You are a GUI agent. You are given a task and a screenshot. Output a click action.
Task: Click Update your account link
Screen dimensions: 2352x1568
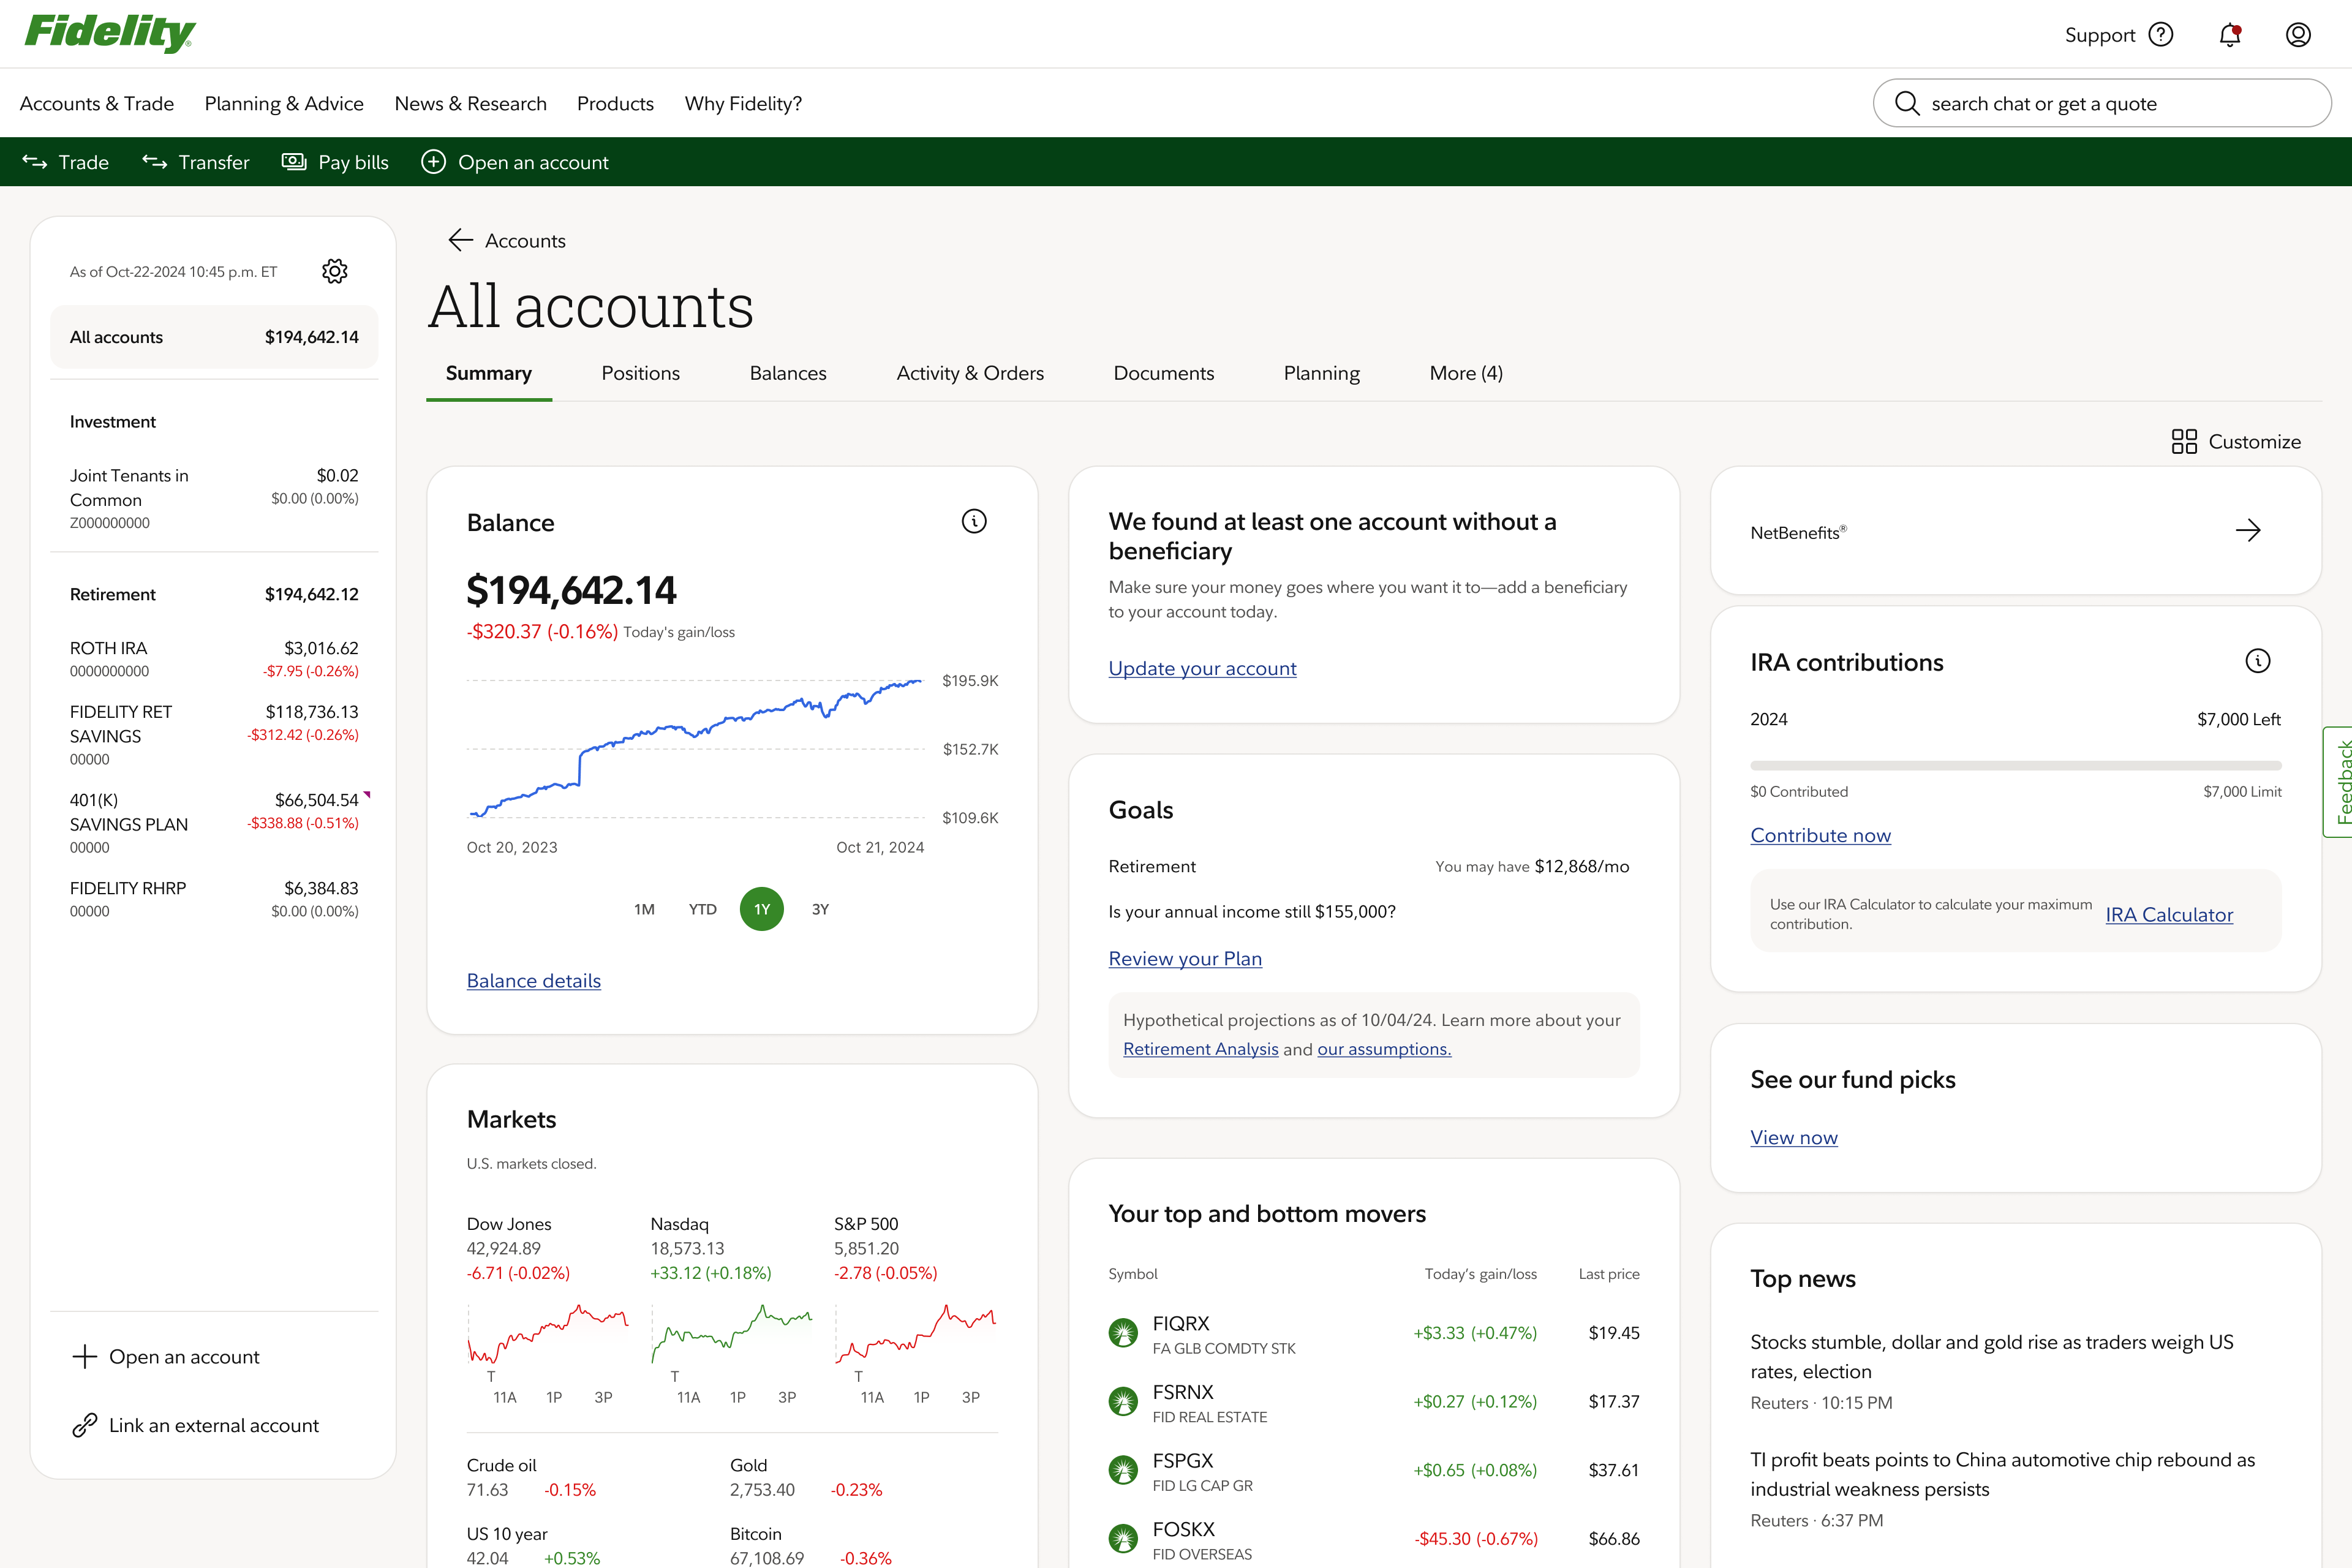pyautogui.click(x=1202, y=668)
